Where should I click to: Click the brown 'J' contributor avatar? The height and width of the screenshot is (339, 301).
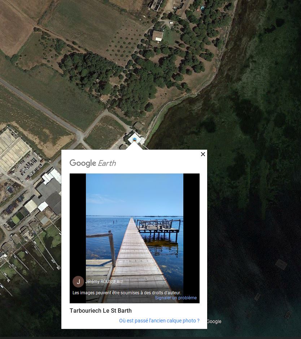click(x=78, y=282)
